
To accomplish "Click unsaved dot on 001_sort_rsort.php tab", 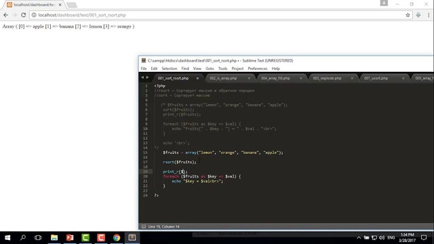I will pyautogui.click(x=197, y=79).
